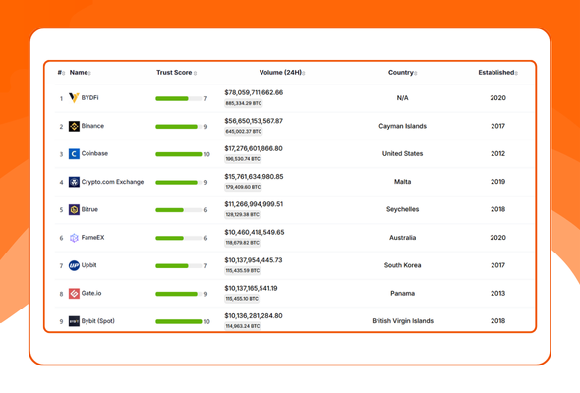Open the Bitrue exchange link
The image size is (580, 393).
(89, 209)
